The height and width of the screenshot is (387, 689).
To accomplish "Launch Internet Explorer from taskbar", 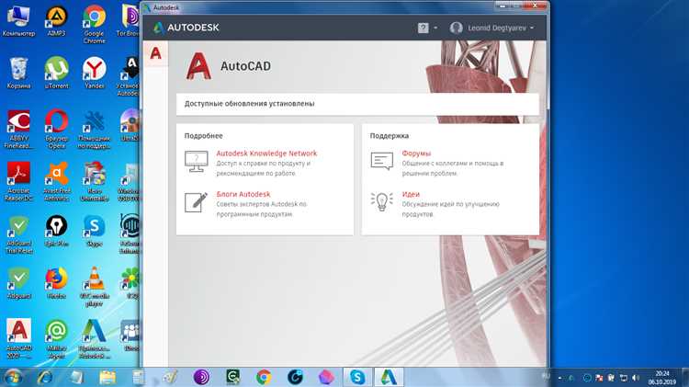I will pos(45,377).
